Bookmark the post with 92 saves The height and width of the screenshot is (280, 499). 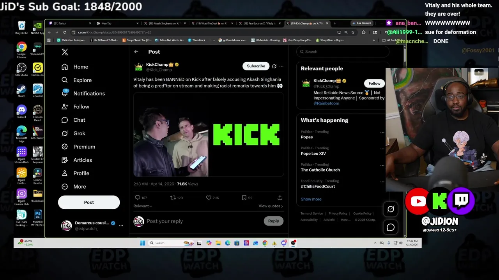point(244,198)
